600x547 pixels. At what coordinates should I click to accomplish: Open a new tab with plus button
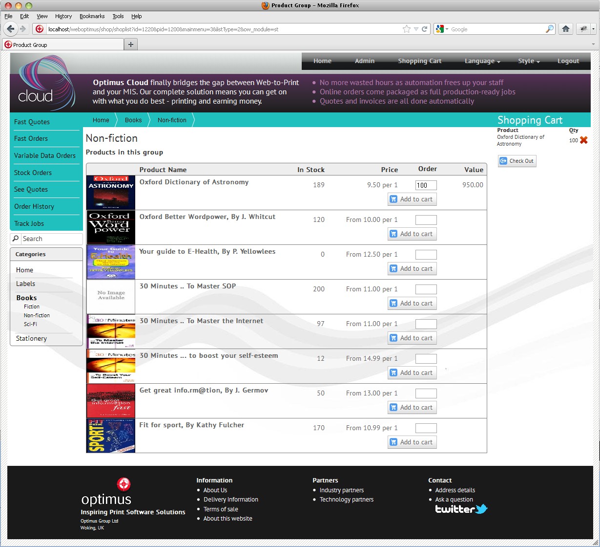[x=130, y=44]
